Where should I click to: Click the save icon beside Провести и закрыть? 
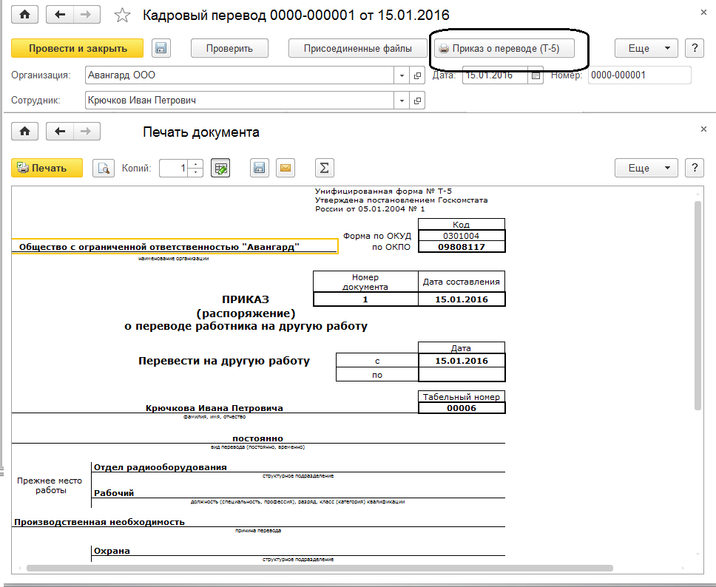click(161, 48)
